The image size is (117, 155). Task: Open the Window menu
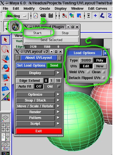click(x=77, y=9)
